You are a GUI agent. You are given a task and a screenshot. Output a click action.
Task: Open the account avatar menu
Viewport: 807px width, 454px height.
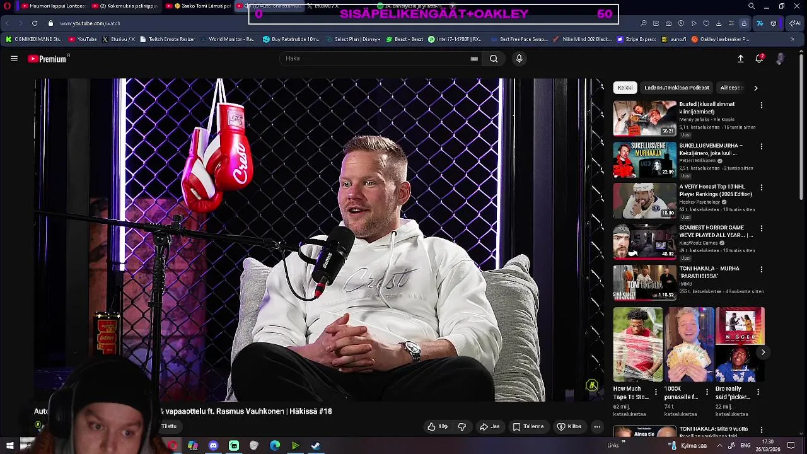pos(781,59)
